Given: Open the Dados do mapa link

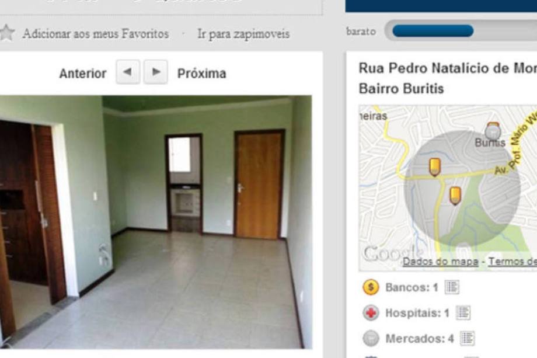Looking at the screenshot, I should (x=441, y=262).
